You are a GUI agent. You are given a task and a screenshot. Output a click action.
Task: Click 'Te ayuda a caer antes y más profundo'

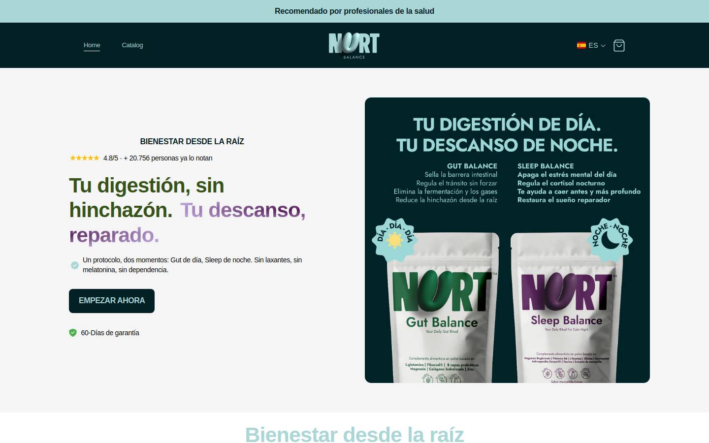coord(579,191)
